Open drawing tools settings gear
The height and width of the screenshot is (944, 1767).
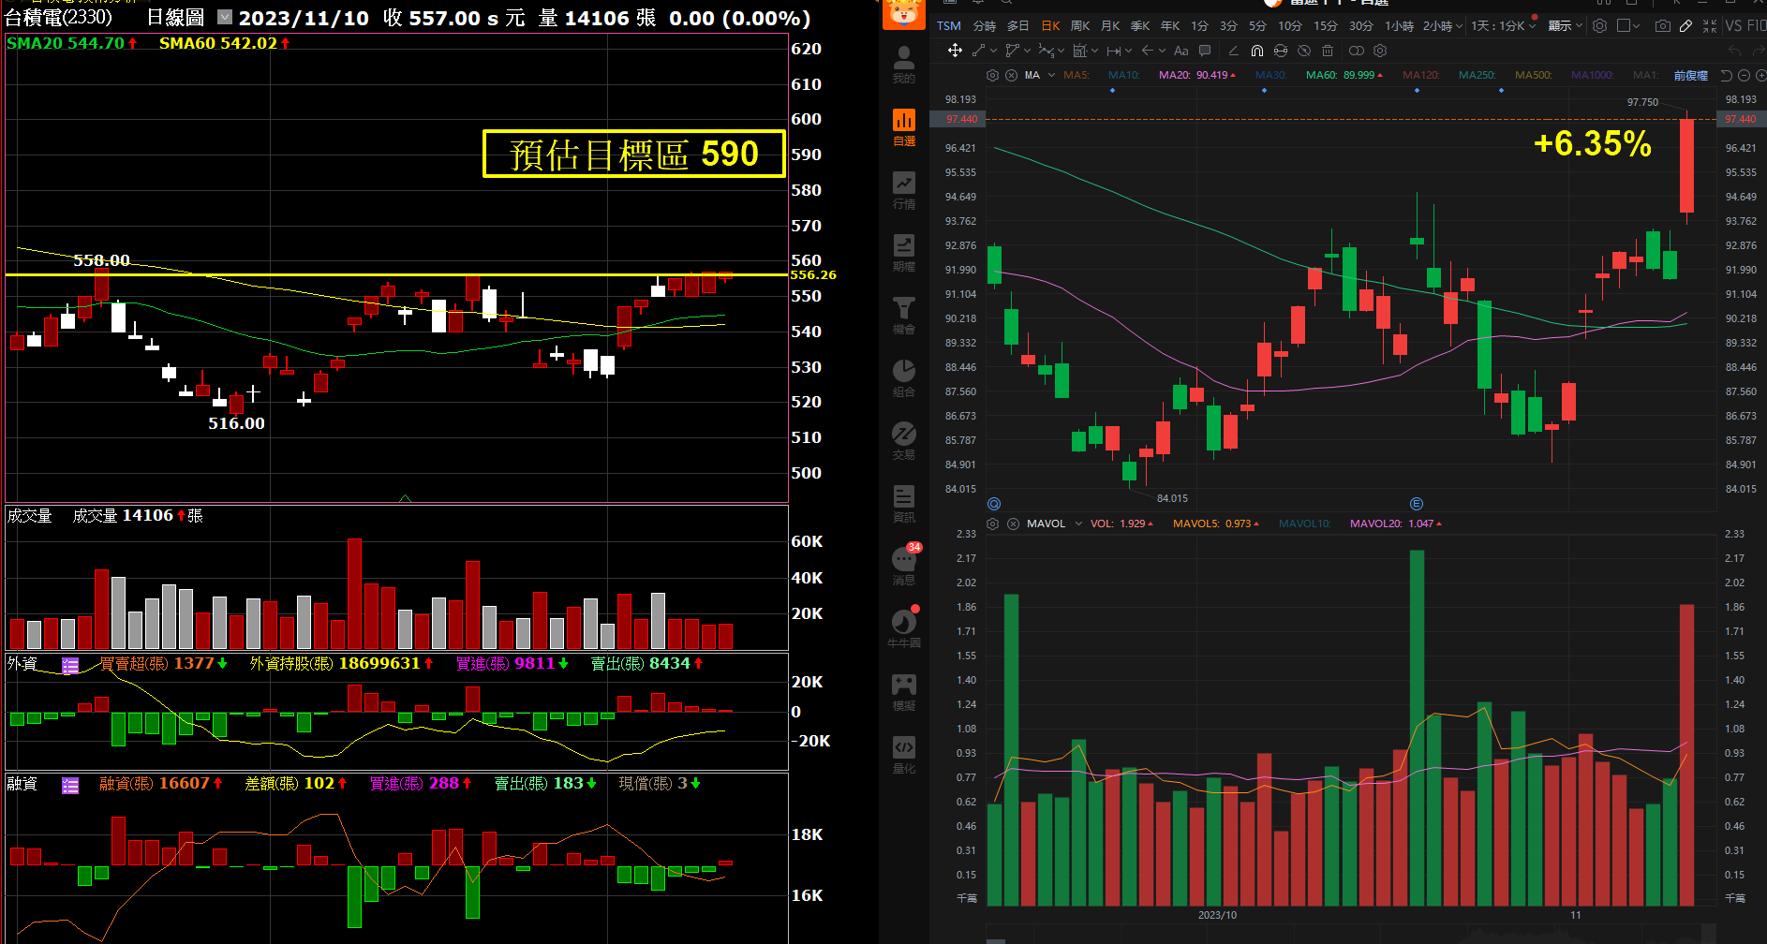1380,51
